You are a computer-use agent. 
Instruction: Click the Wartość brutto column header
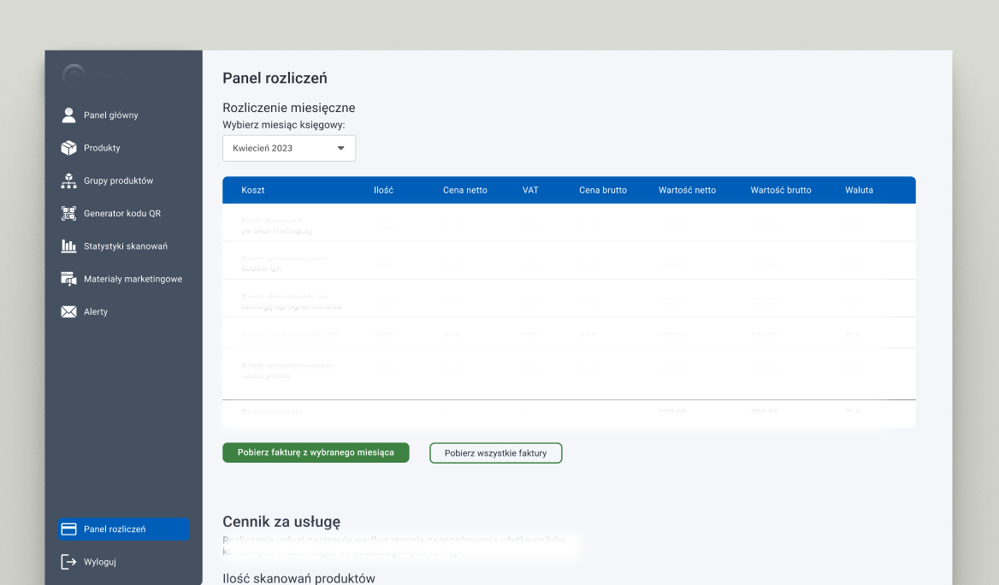pos(780,190)
